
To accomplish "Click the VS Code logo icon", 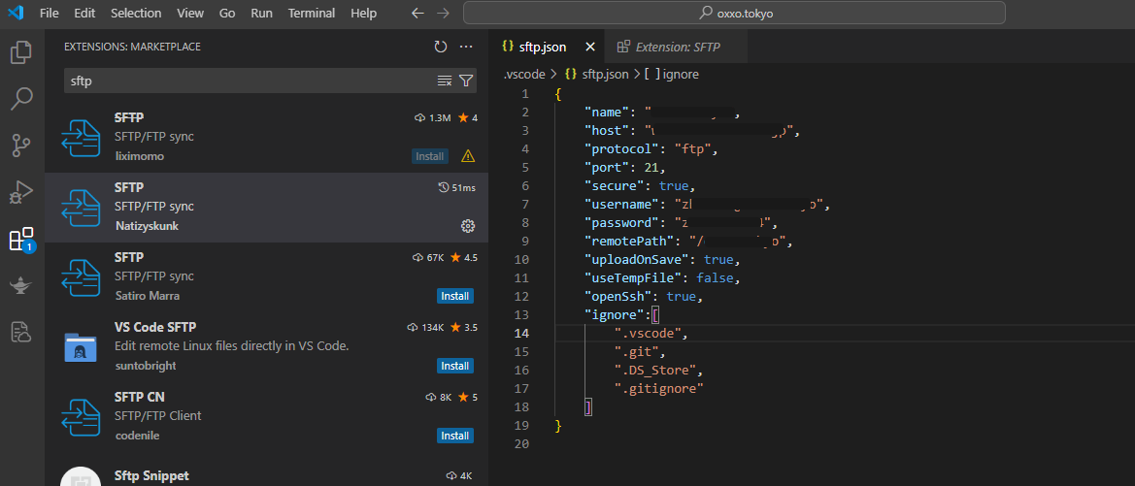I will coord(16,13).
